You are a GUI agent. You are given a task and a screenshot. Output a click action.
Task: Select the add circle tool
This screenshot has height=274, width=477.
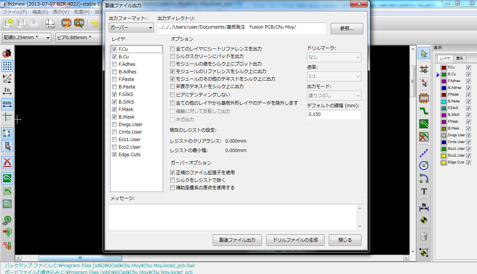[x=424, y=166]
